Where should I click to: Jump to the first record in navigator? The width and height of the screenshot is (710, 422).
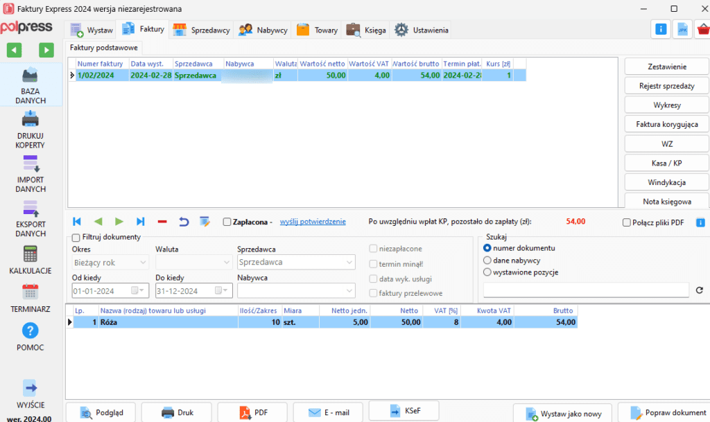click(x=77, y=222)
